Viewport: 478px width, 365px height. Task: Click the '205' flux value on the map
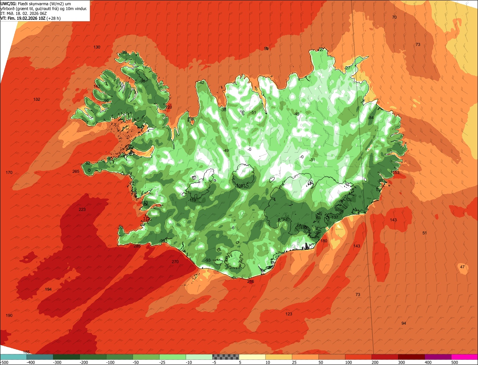point(76,171)
